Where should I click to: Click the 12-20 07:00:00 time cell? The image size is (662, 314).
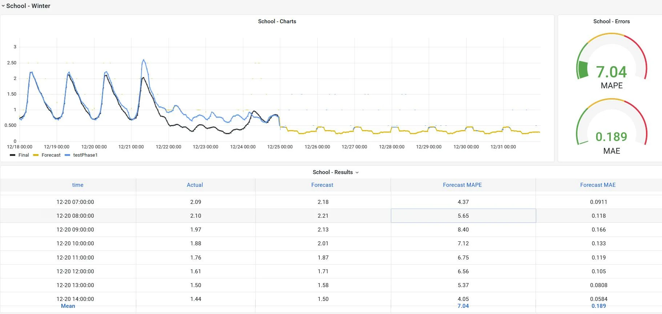click(75, 202)
